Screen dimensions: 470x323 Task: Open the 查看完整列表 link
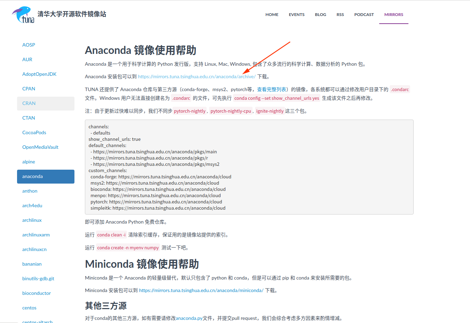(272, 89)
